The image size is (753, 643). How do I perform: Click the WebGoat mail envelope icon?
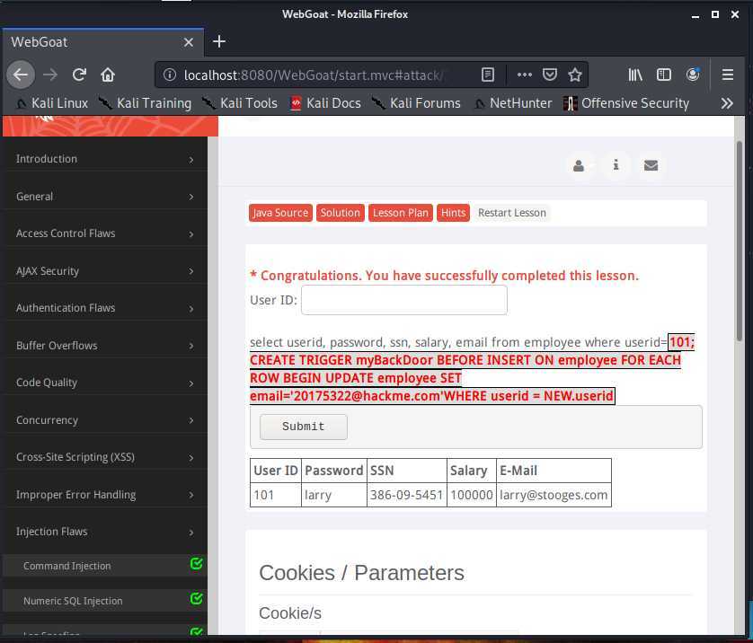[x=651, y=165]
